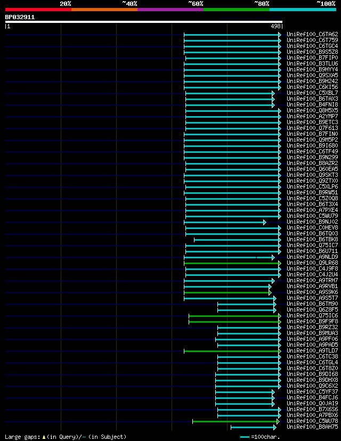The width and height of the screenshot is (341, 441).
Task: Click the gapped alignment bar for UniRef100_A9NLD9
Action: pos(229,258)
